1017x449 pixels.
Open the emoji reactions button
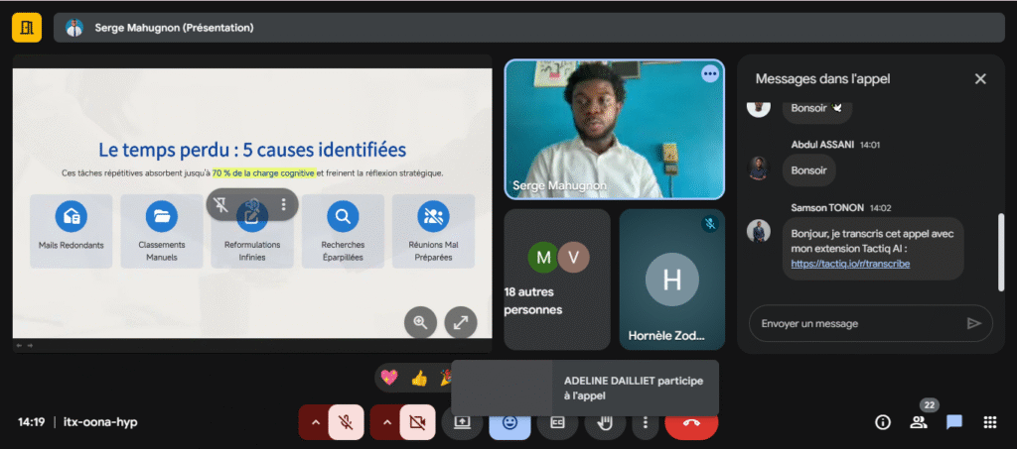point(509,422)
